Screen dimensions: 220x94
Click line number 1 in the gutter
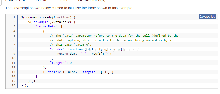[x=14, y=17]
